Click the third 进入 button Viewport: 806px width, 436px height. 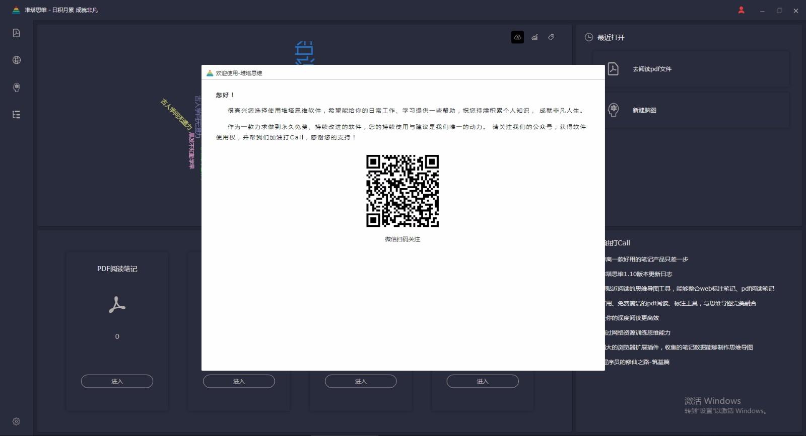361,381
